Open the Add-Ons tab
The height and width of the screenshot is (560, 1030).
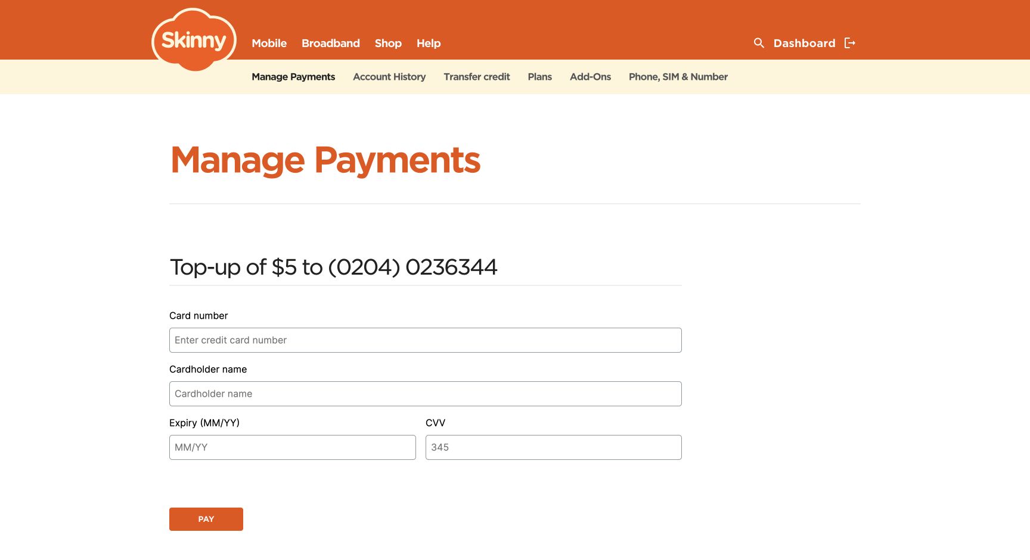coord(591,77)
